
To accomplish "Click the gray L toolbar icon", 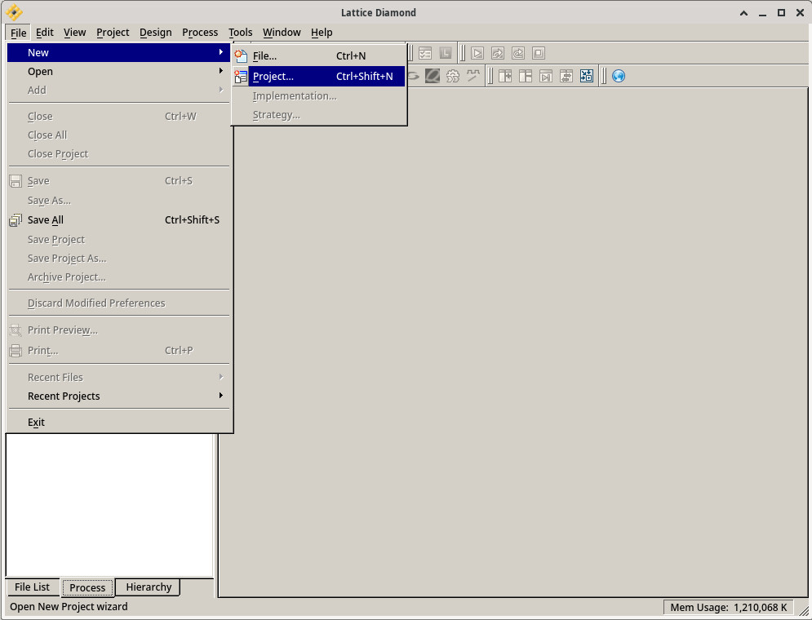I will pos(446,53).
